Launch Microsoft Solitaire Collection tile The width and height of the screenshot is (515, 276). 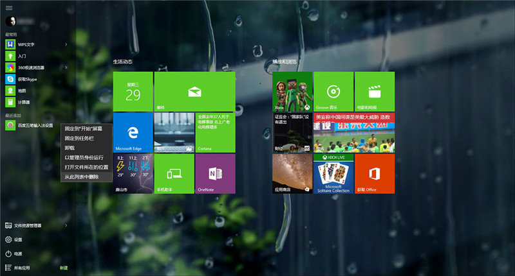[x=333, y=174]
